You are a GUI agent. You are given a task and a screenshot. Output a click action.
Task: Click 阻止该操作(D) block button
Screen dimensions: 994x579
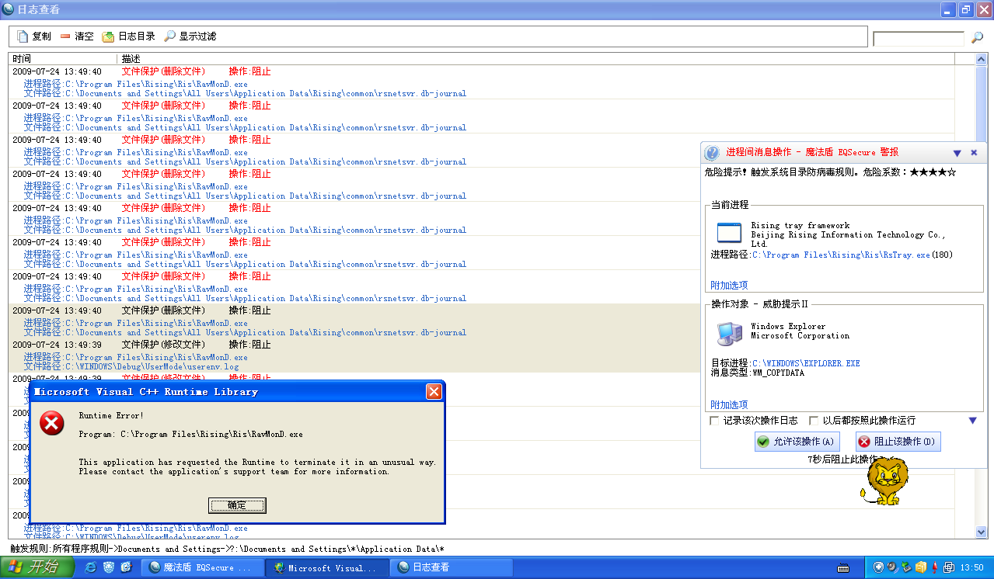898,442
